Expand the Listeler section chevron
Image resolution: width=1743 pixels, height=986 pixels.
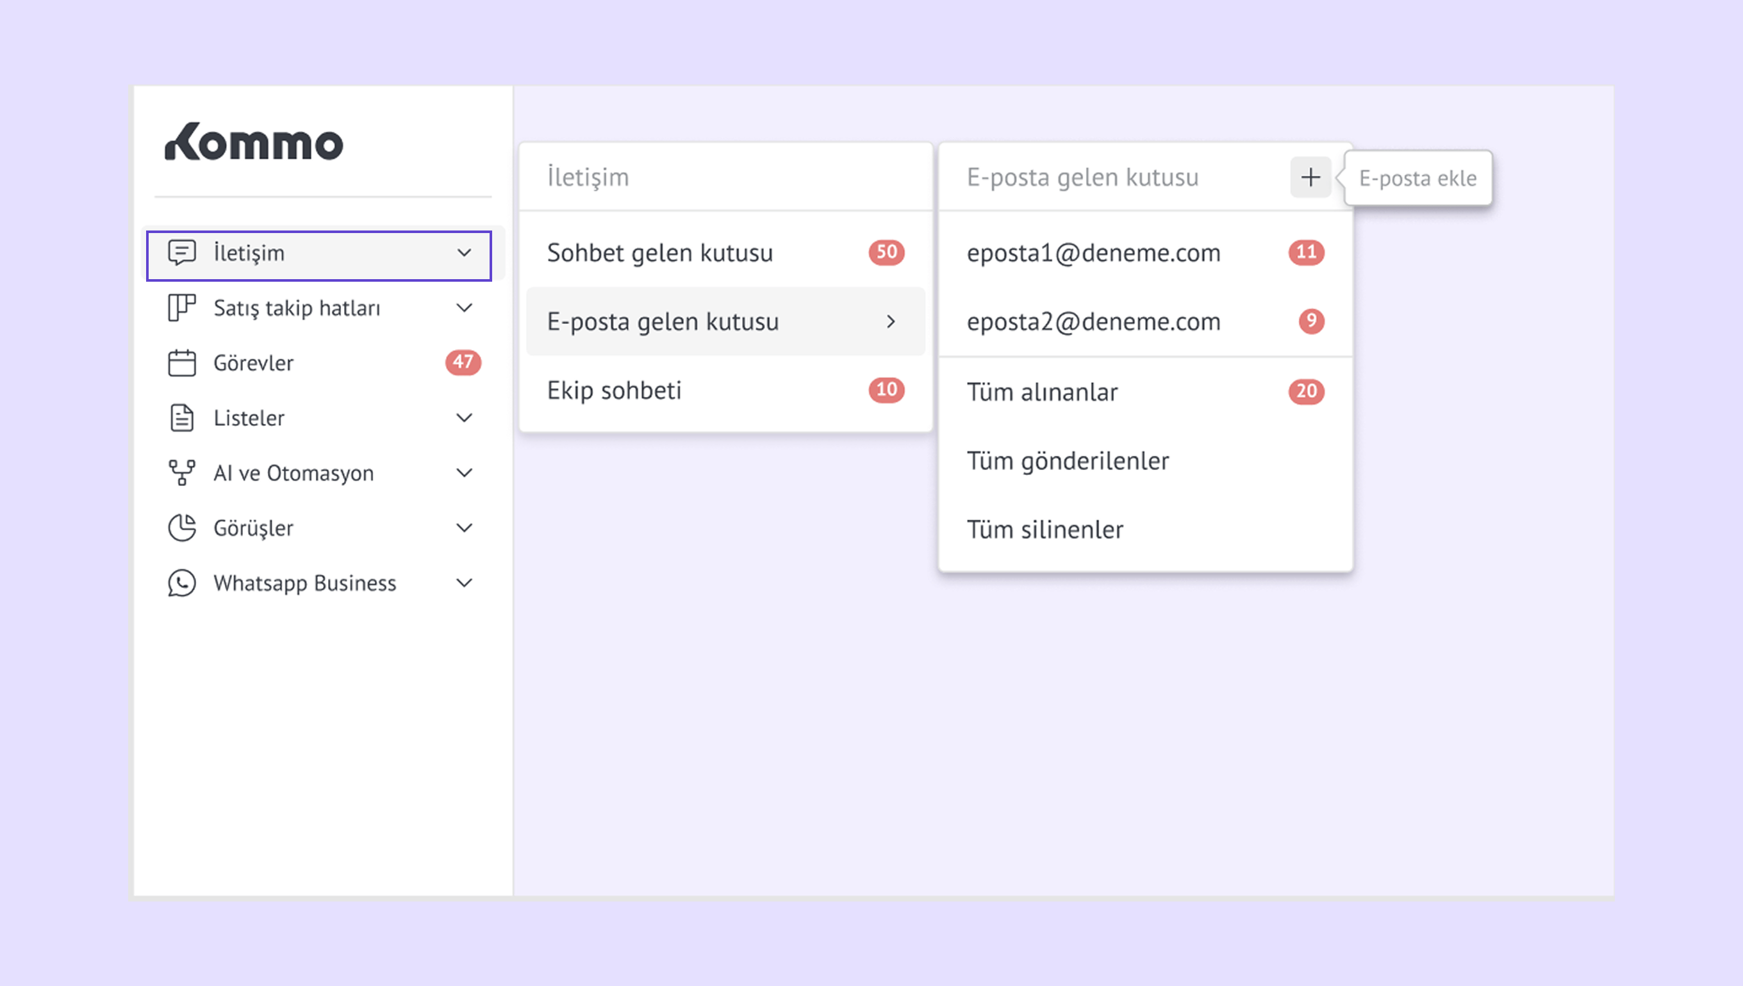click(x=464, y=418)
